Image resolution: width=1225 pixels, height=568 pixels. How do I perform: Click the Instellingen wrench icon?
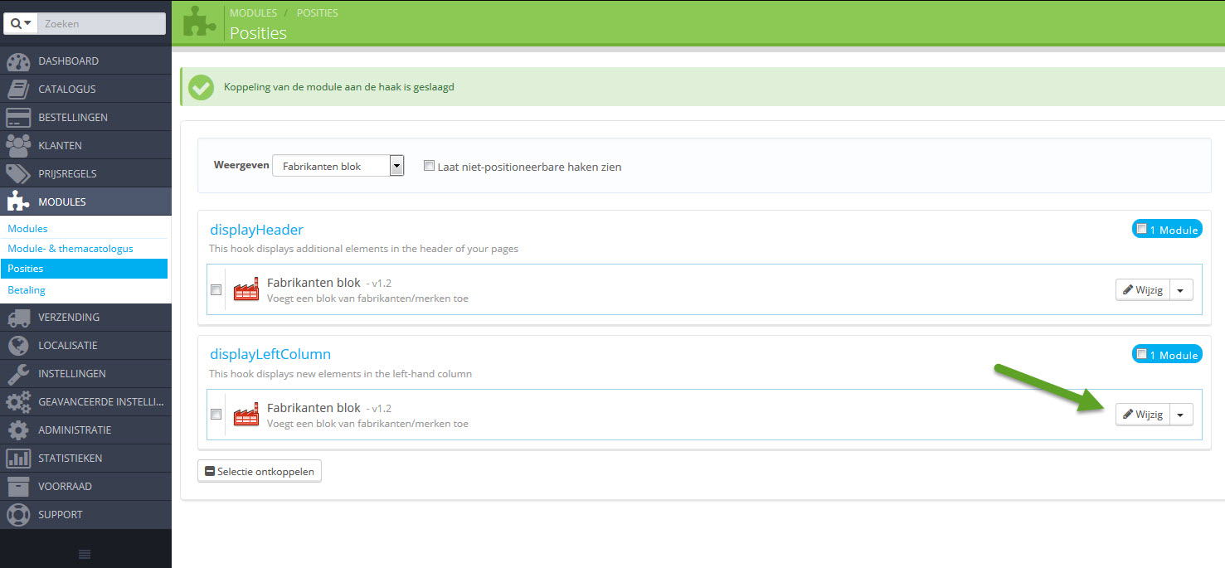click(x=18, y=374)
